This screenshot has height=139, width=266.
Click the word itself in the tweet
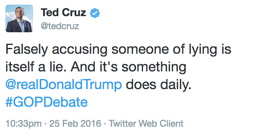click(x=20, y=66)
